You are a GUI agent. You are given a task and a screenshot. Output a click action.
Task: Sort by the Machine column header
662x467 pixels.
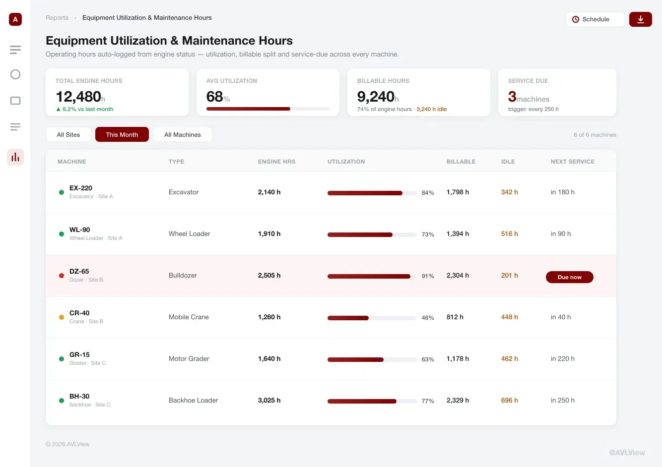72,162
